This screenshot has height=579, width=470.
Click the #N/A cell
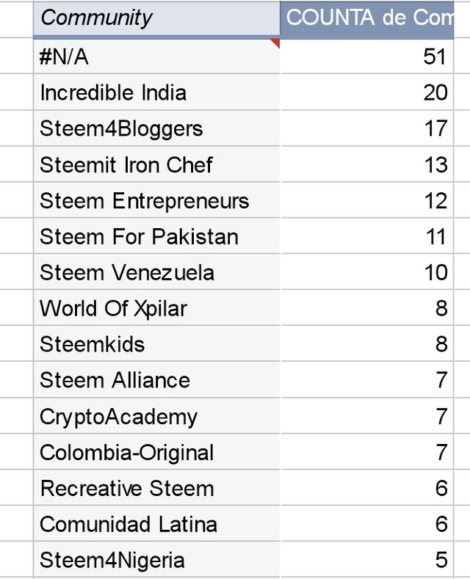click(156, 57)
